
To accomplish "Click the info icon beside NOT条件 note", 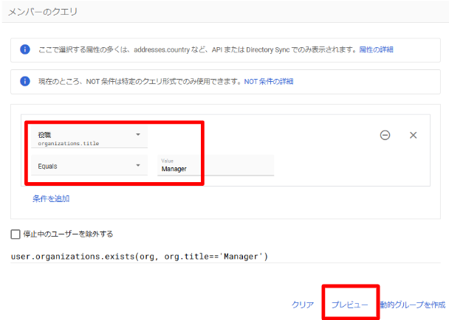I will point(25,81).
